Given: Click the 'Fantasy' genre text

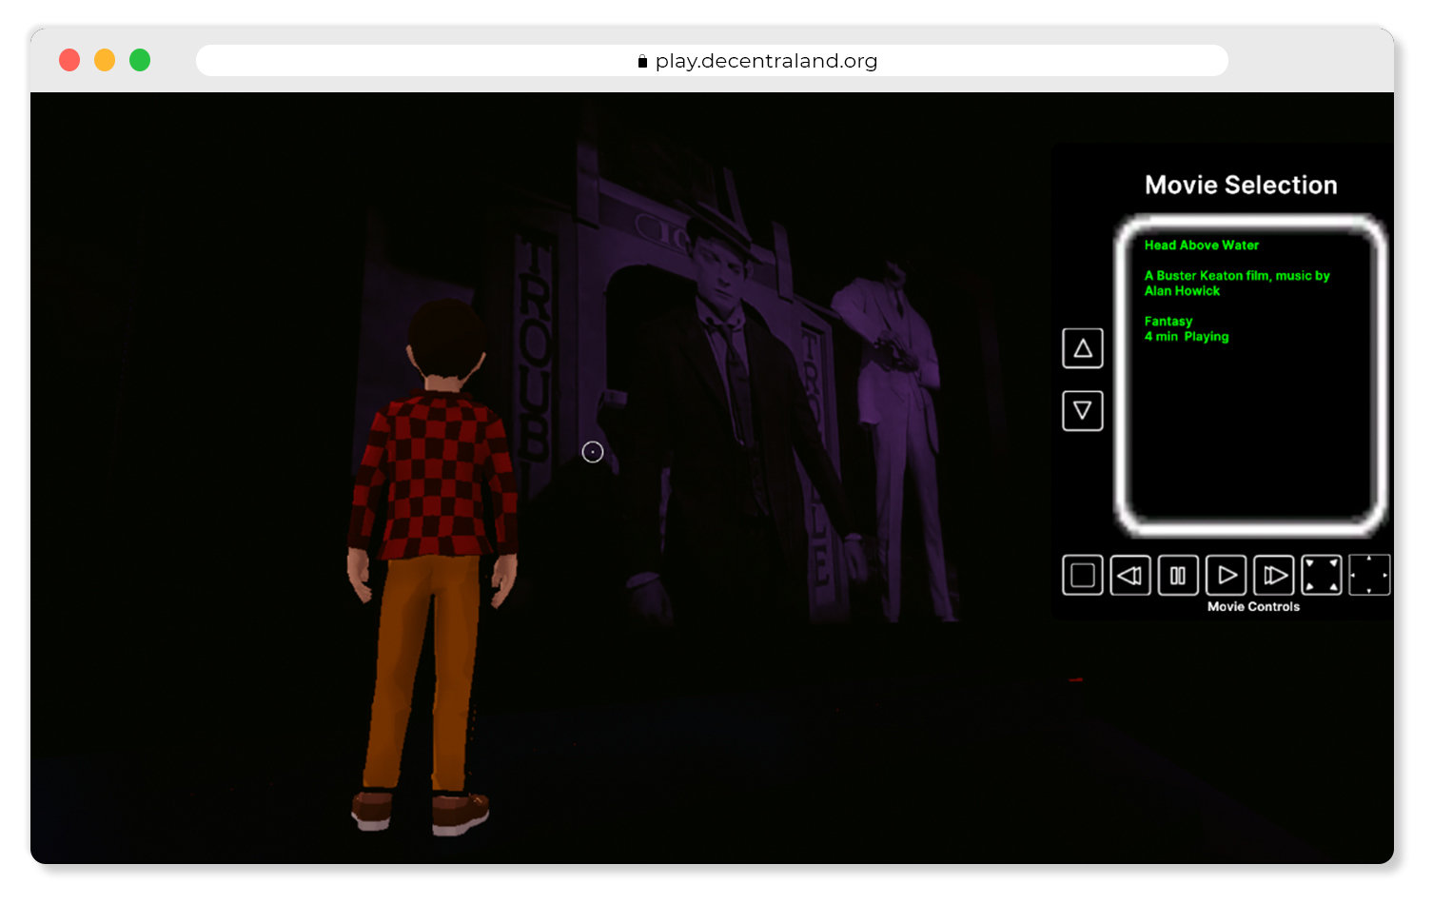Looking at the screenshot, I should (1168, 322).
